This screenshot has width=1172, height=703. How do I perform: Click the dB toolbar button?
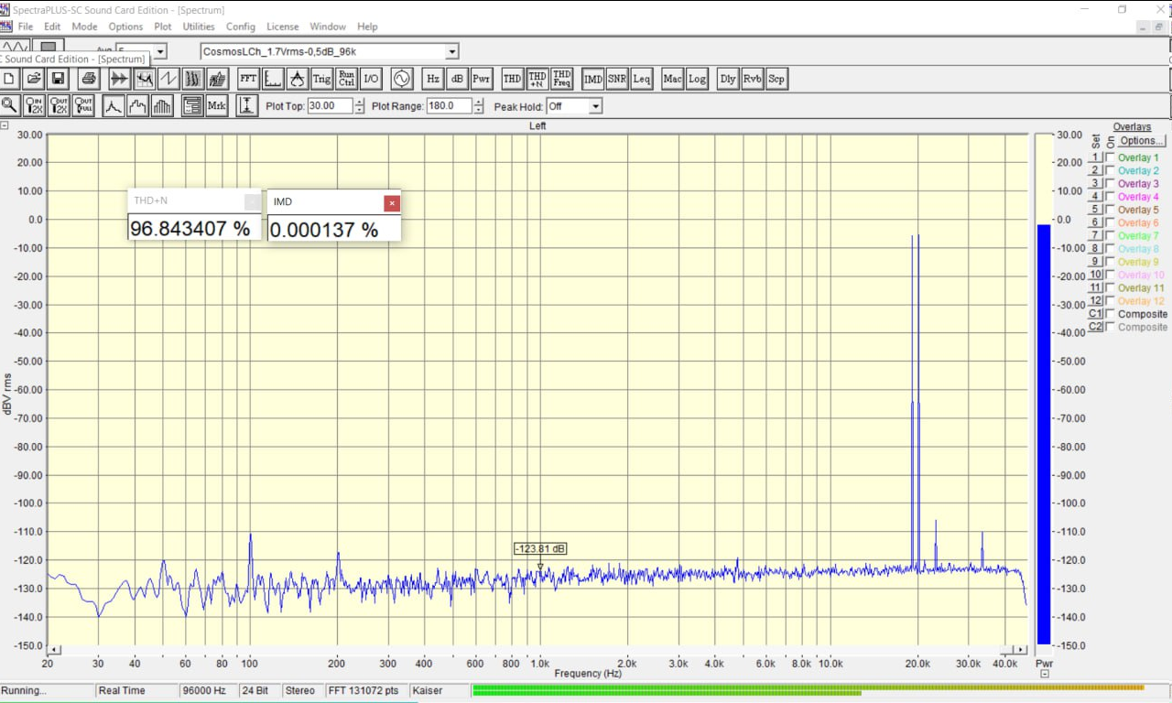(x=457, y=79)
